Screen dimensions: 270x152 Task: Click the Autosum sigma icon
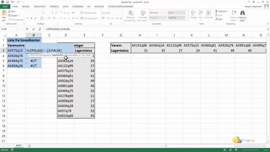(216, 11)
